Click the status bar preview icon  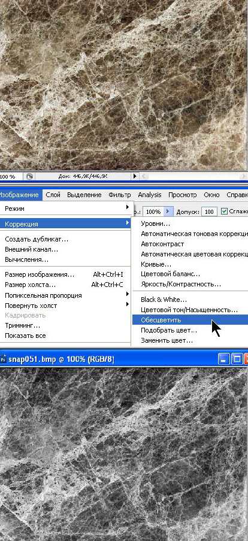pos(30,176)
